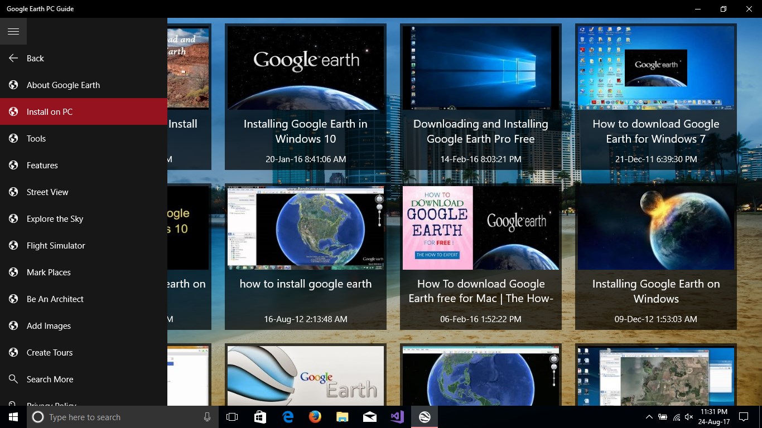
Task: Open the Search More option
Action: (84, 379)
